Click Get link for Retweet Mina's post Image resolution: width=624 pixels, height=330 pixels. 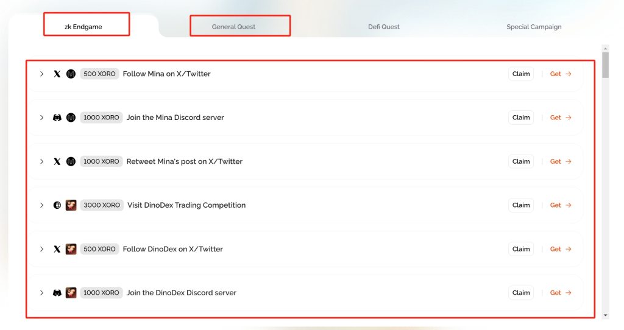[x=561, y=161]
